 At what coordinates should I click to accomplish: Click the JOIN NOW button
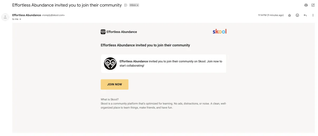114,84
